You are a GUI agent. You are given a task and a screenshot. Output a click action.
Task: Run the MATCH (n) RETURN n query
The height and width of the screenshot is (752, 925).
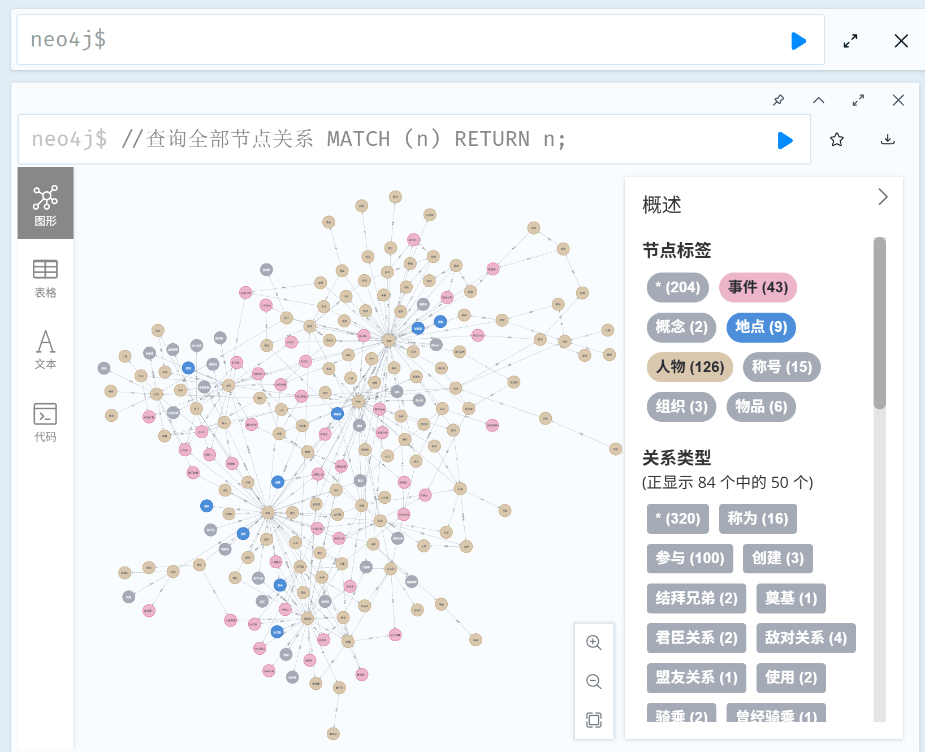tap(785, 141)
